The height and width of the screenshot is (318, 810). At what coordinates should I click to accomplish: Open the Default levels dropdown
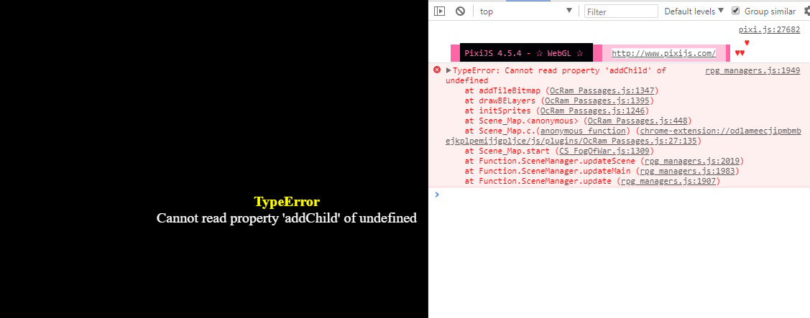[x=694, y=11]
